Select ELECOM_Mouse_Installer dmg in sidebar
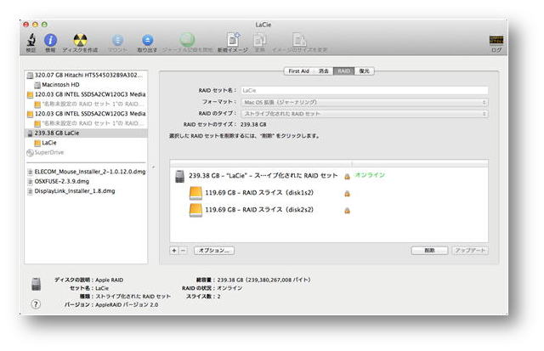The width and height of the screenshot is (544, 351). tap(86, 172)
